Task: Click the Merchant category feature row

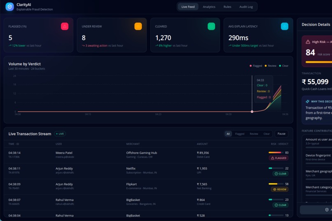Action: coord(319,191)
